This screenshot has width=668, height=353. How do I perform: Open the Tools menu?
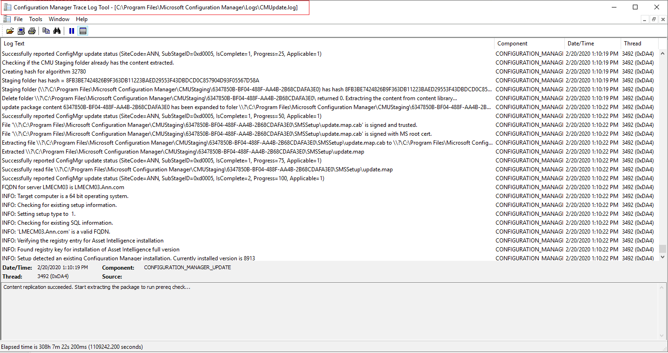pos(36,19)
